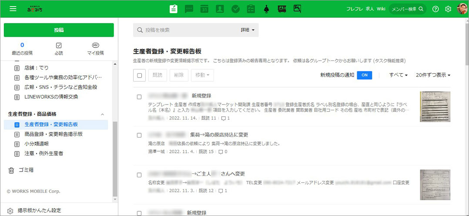Open the survey clipboard icon
Screen dimensions: 469x216
[251, 9]
